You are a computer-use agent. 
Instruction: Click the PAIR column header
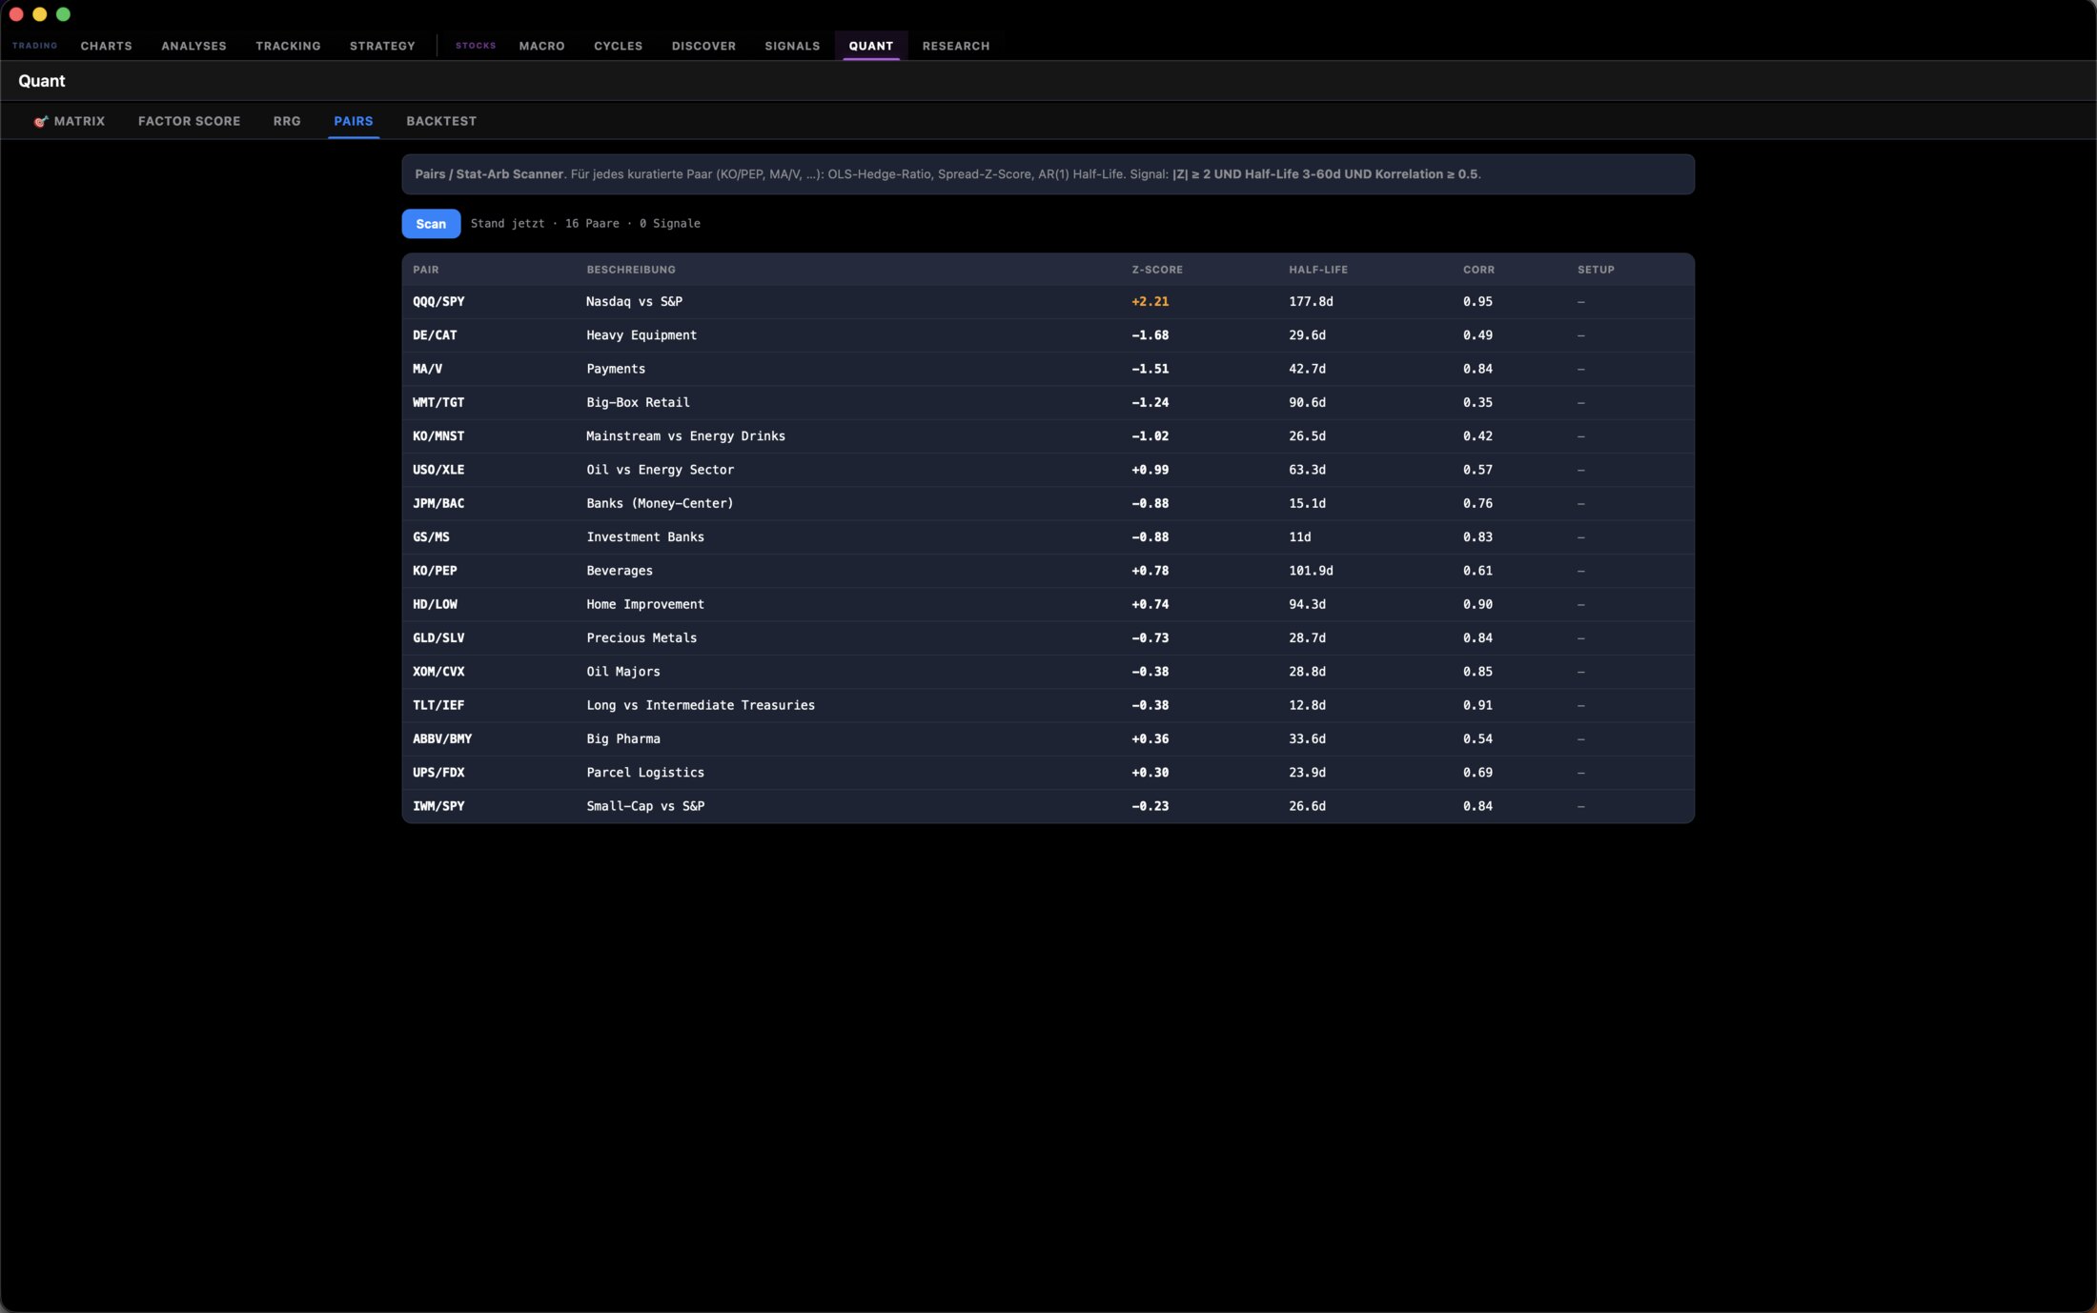(x=426, y=270)
